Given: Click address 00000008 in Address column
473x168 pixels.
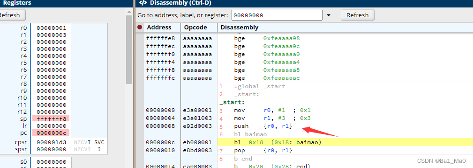Looking at the screenshot, I should [160, 126].
